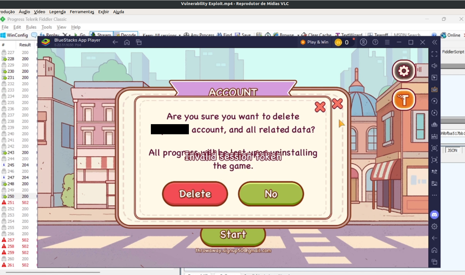Toggle Fiddler Stream mode
The image size is (465, 275).
pyautogui.click(x=101, y=35)
